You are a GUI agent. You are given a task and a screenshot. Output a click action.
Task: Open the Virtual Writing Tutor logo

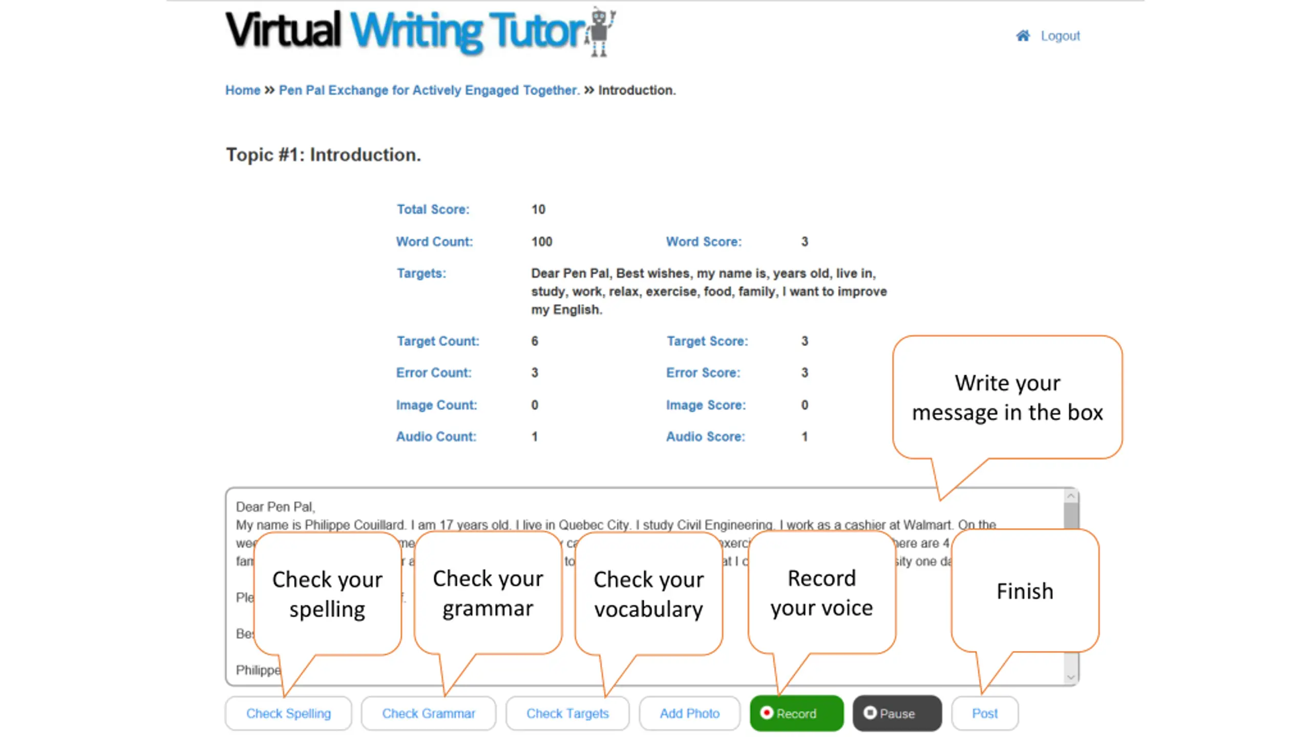pyautogui.click(x=420, y=32)
